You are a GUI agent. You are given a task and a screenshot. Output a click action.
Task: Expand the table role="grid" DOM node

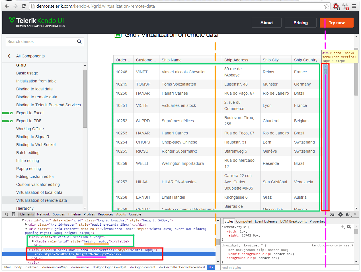coord(33,241)
